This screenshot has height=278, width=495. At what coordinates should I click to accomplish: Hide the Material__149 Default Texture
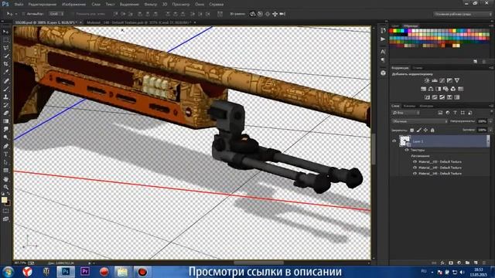pos(415,168)
